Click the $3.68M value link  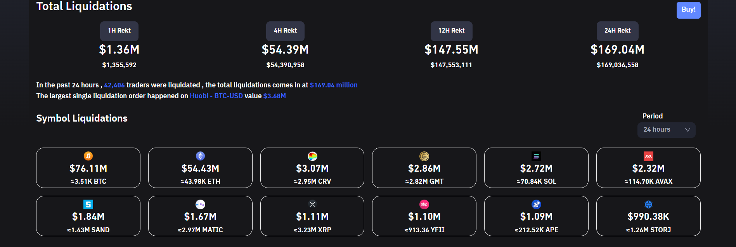click(x=274, y=96)
